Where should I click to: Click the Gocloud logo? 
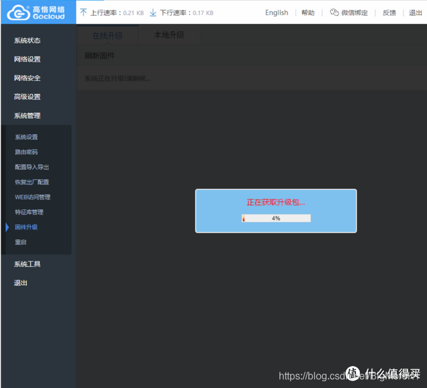[36, 13]
